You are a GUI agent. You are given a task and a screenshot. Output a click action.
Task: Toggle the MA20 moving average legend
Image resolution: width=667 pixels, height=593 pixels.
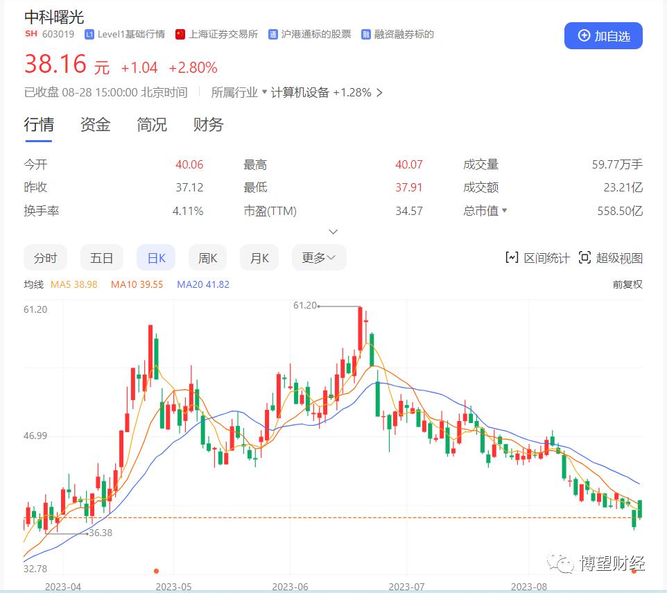click(202, 284)
